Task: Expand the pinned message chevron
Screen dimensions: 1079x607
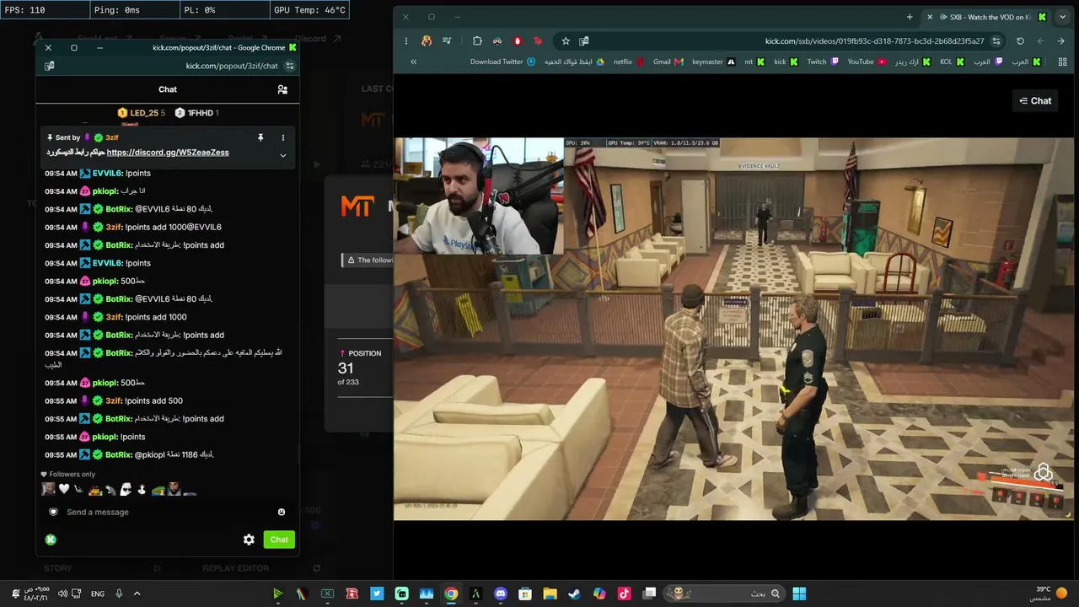Action: click(283, 155)
